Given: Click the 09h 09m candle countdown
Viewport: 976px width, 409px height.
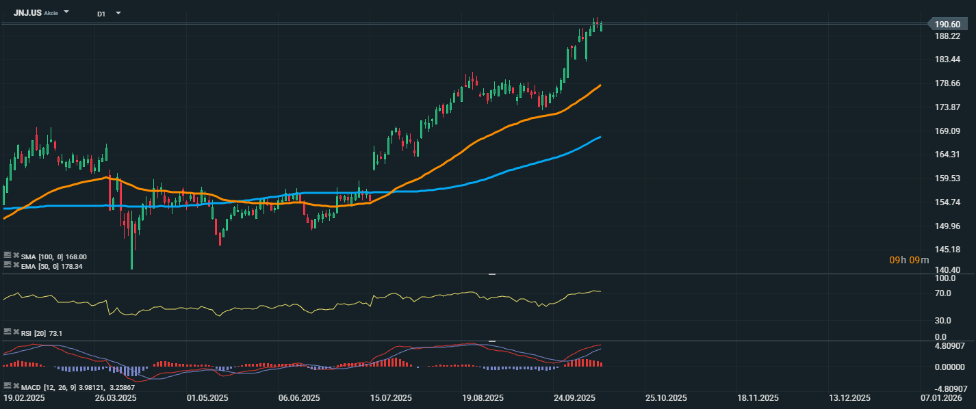Looking at the screenshot, I should (x=909, y=260).
